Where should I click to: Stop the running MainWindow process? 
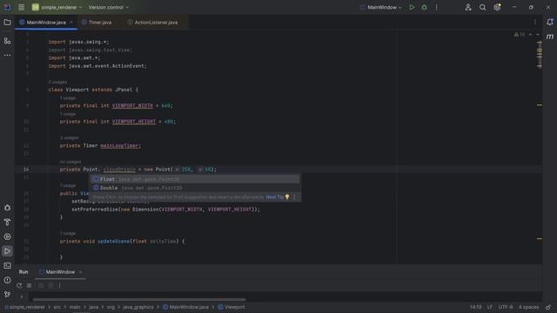click(x=29, y=285)
